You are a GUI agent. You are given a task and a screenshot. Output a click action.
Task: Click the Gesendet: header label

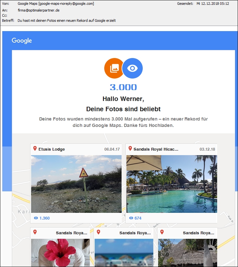coord(185,4)
